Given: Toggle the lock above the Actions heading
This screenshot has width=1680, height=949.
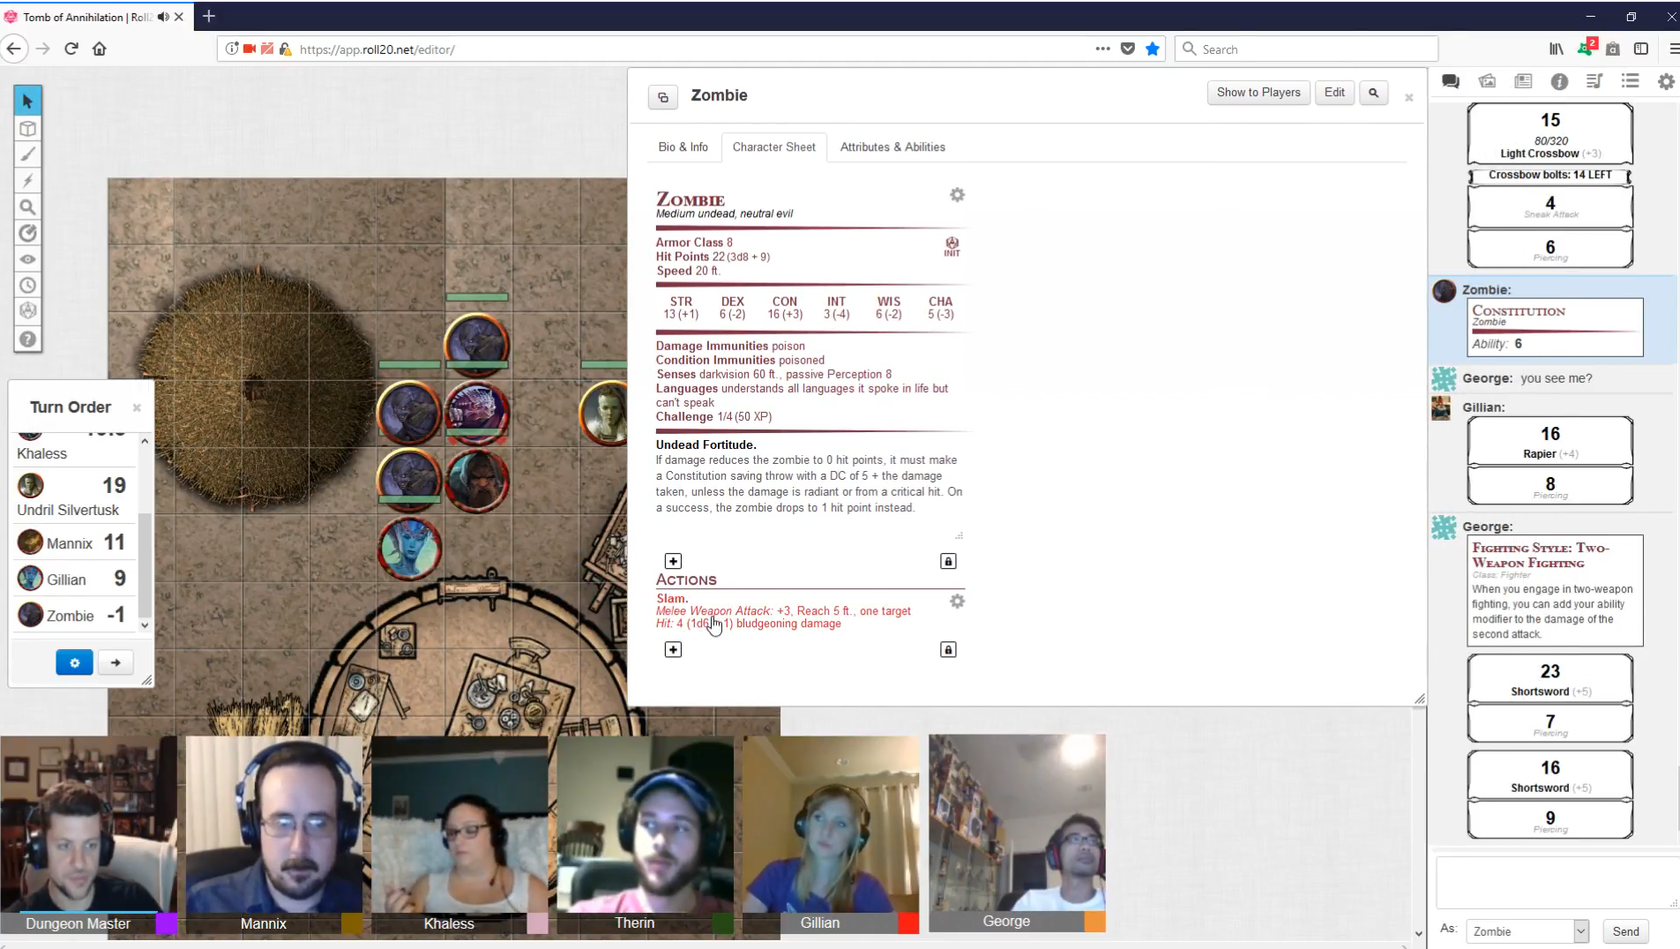Looking at the screenshot, I should (948, 562).
